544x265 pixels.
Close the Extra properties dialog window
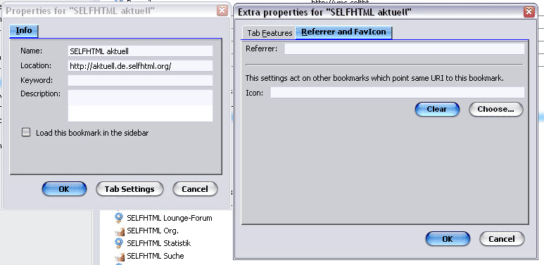(529, 12)
